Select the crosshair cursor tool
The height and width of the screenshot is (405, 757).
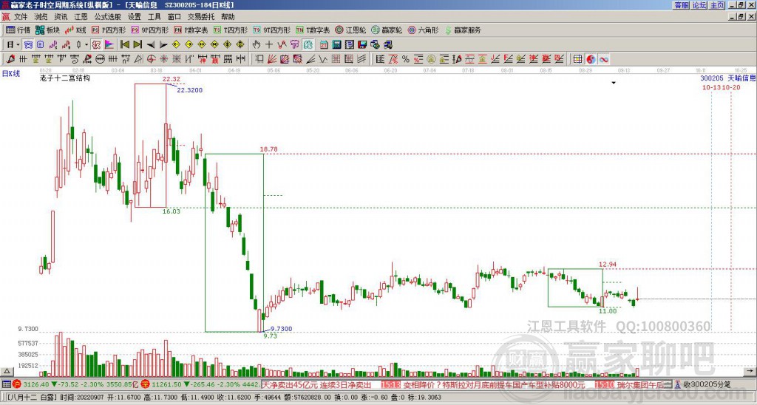click(269, 44)
